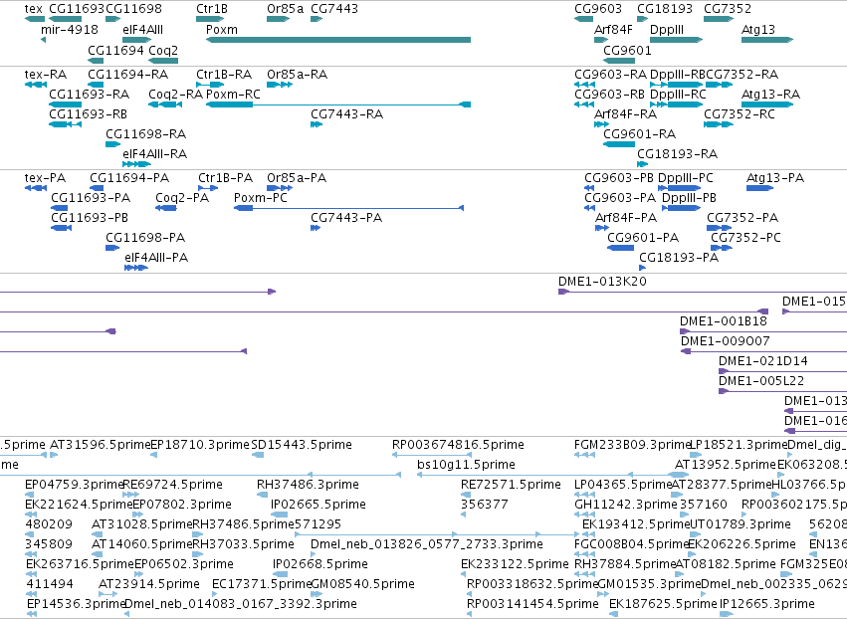The height and width of the screenshot is (619, 847).
Task: Select the DME1-021D14 BAC label
Action: [x=763, y=361]
